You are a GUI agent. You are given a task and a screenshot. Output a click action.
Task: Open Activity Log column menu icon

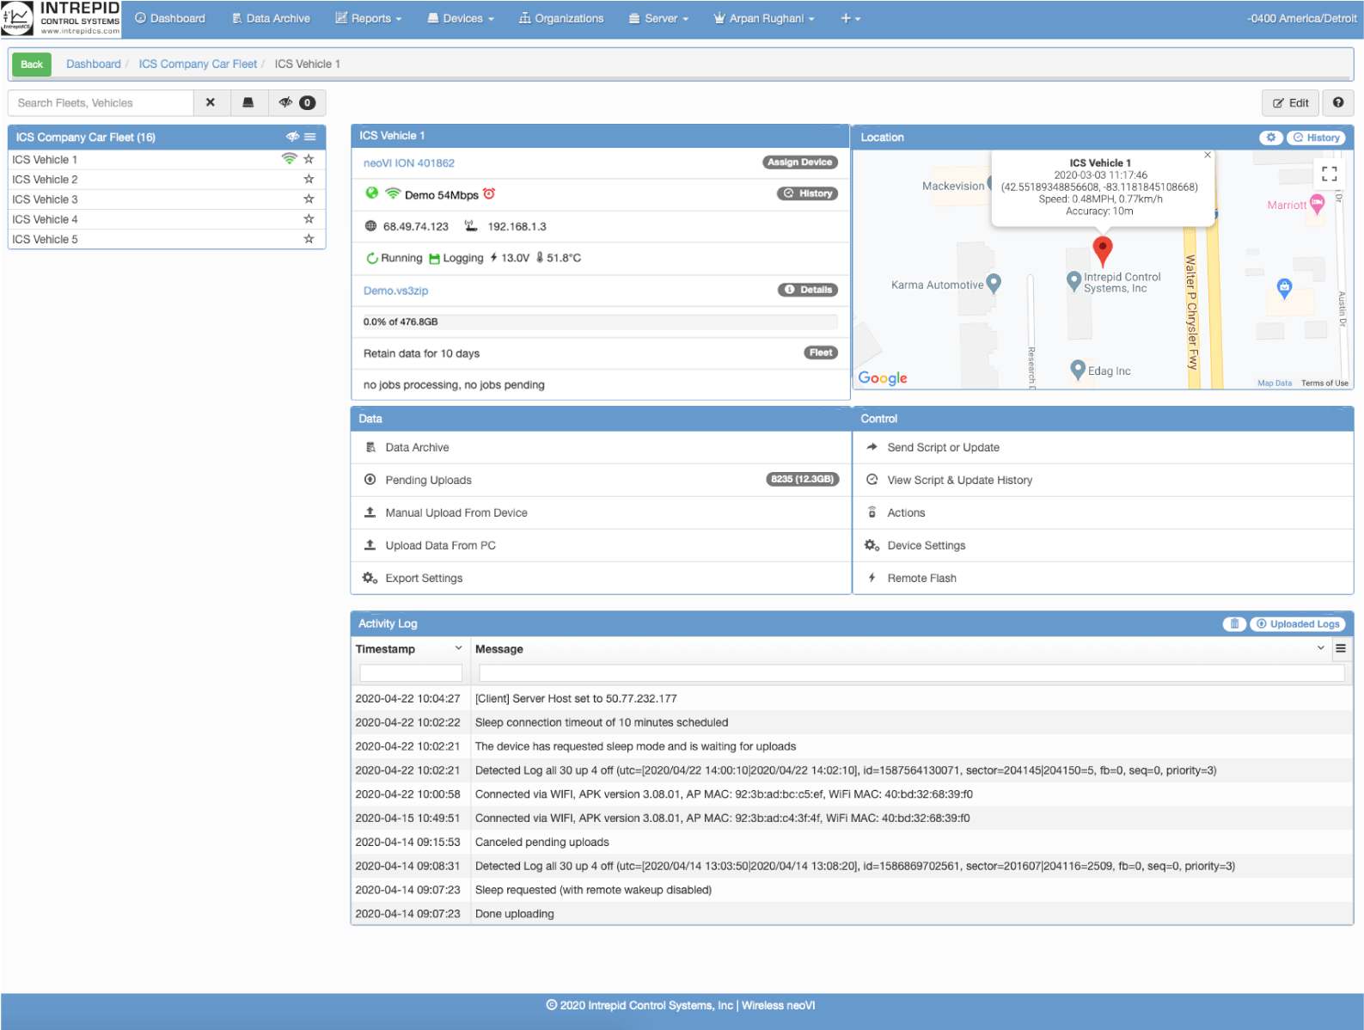coord(1340,649)
